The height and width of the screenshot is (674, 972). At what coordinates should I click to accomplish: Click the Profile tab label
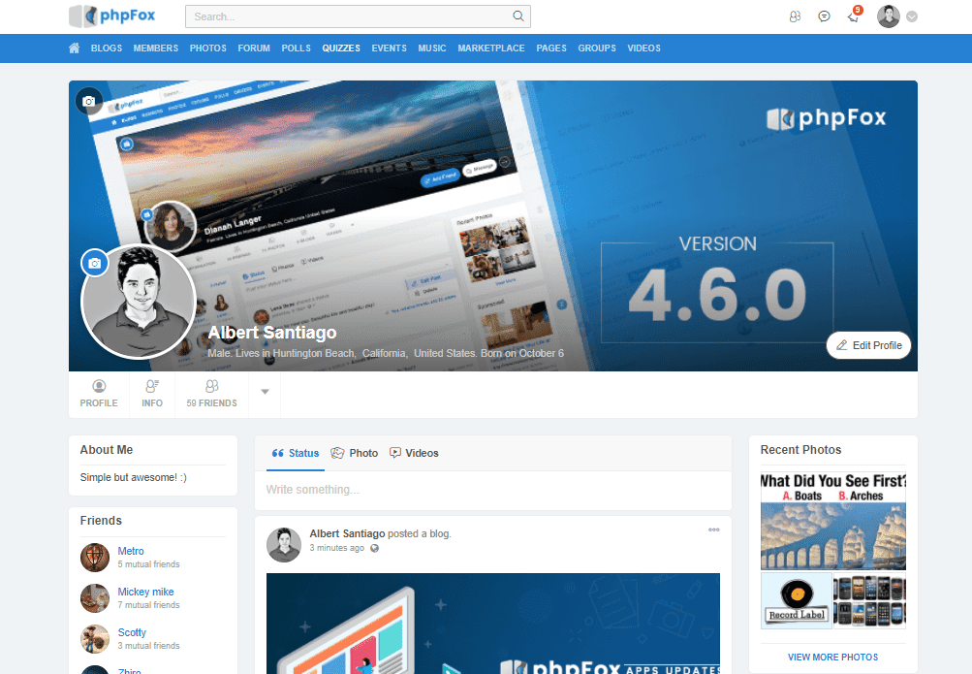(99, 403)
